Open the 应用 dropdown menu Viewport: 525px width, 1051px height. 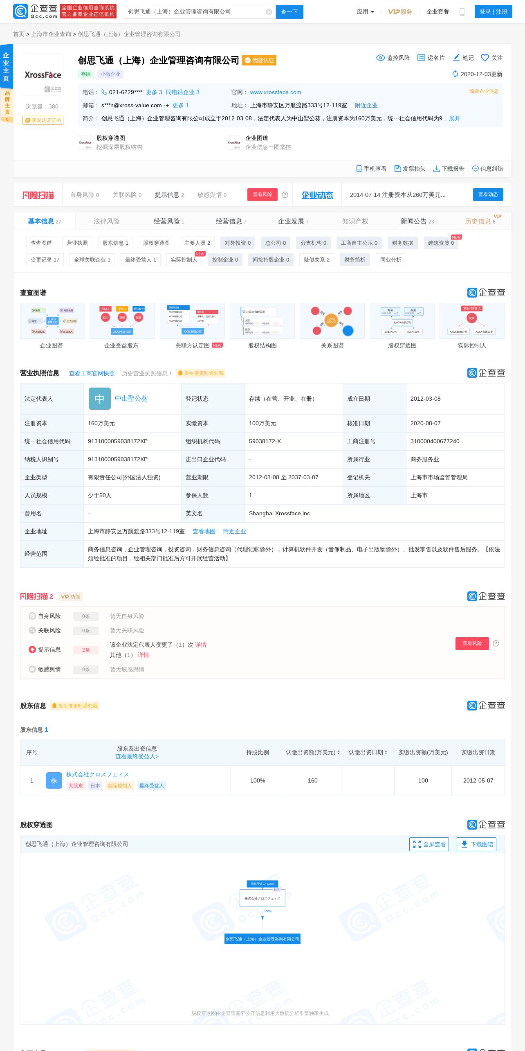click(x=365, y=12)
